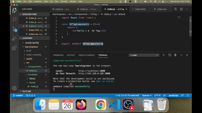Expand the JavaScriptObj folder

pyautogui.click(x=32, y=43)
